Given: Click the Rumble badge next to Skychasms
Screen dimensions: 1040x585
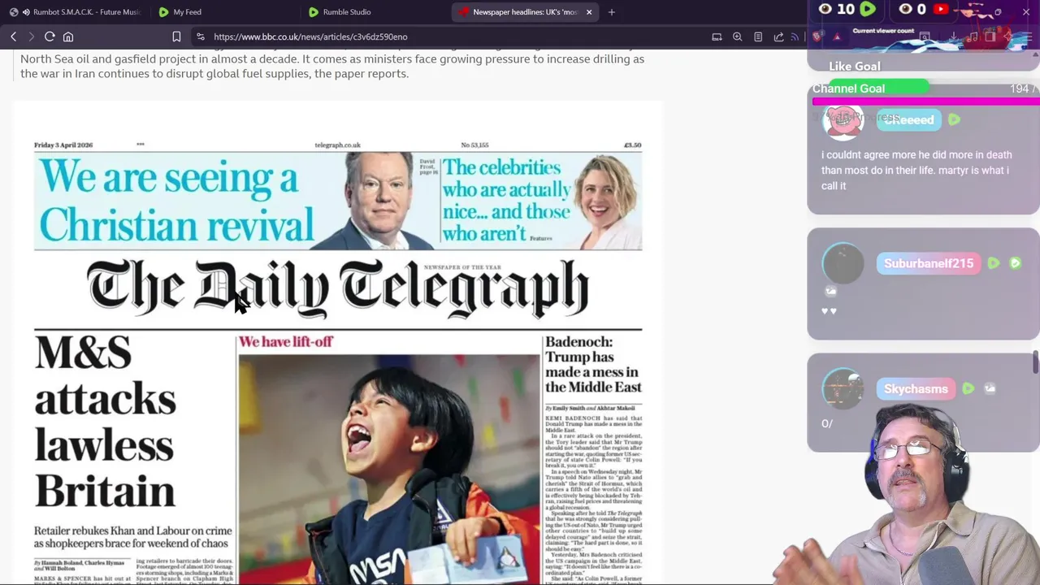Looking at the screenshot, I should coord(968,388).
